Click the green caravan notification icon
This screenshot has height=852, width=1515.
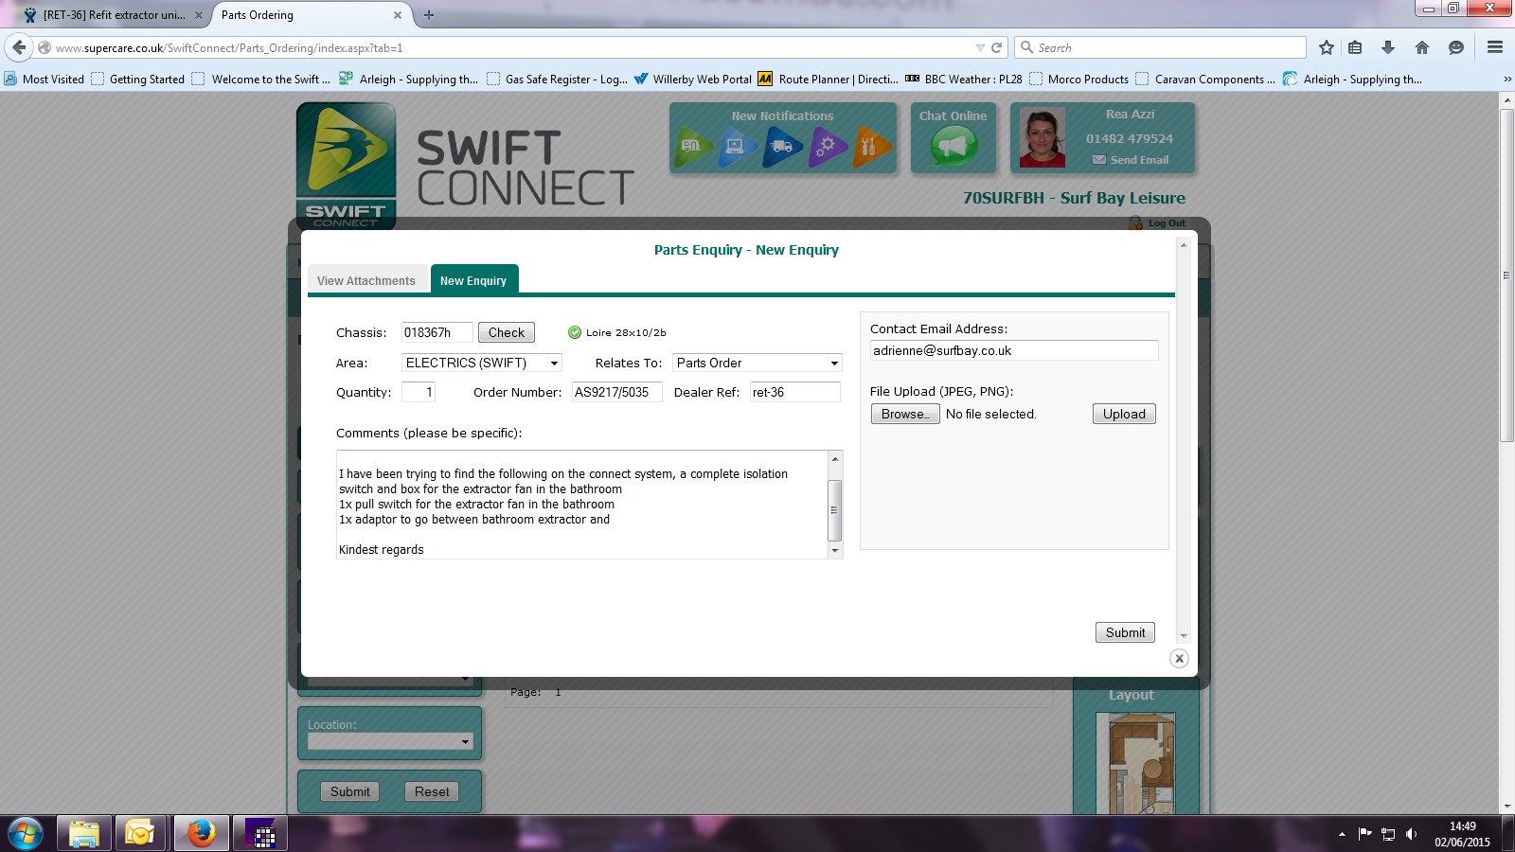pyautogui.click(x=694, y=146)
